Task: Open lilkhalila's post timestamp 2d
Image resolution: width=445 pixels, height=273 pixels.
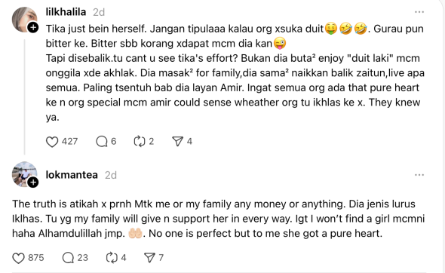Action: (x=99, y=12)
